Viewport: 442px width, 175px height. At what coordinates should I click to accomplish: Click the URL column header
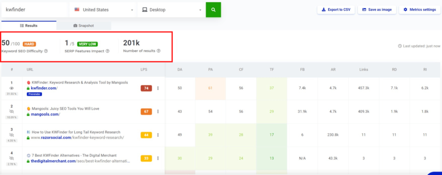tap(30, 69)
